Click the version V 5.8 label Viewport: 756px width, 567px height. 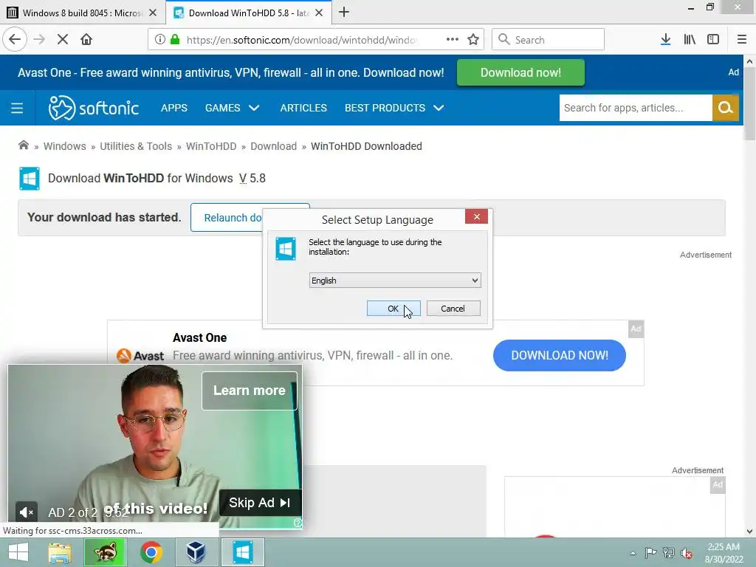[252, 179]
